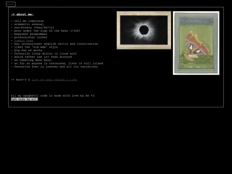This screenshot has width=232, height=174.
Task: Click 'favourite linux distro is linux mint'
Action: (44, 54)
